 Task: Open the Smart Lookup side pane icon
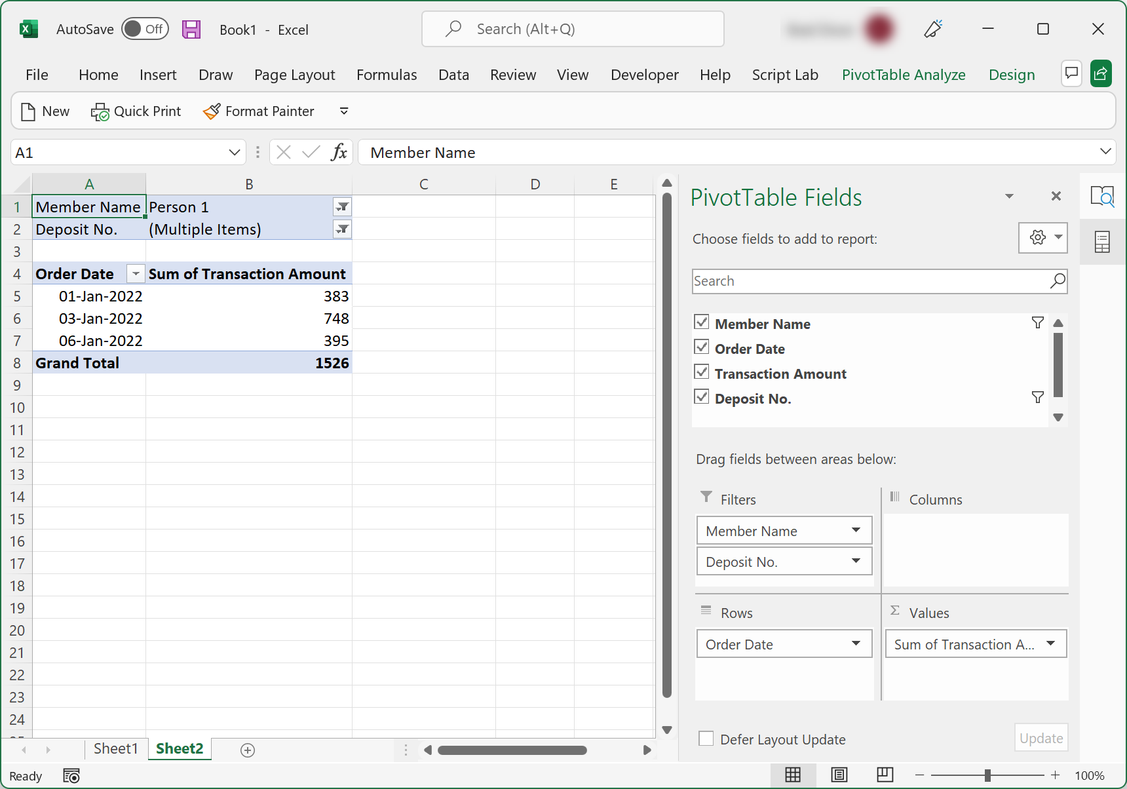[1102, 196]
